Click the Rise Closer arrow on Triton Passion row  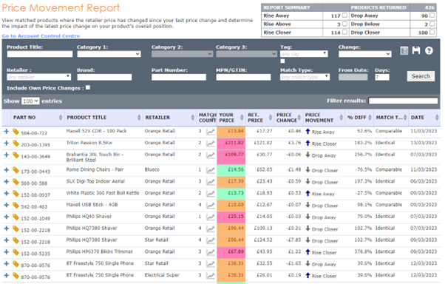point(308,143)
